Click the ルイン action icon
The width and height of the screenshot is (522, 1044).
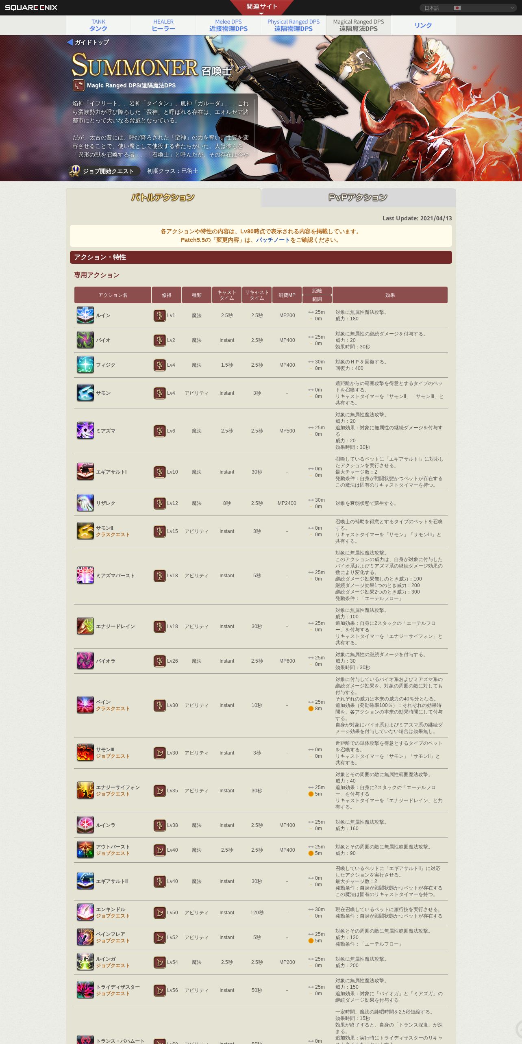85,315
